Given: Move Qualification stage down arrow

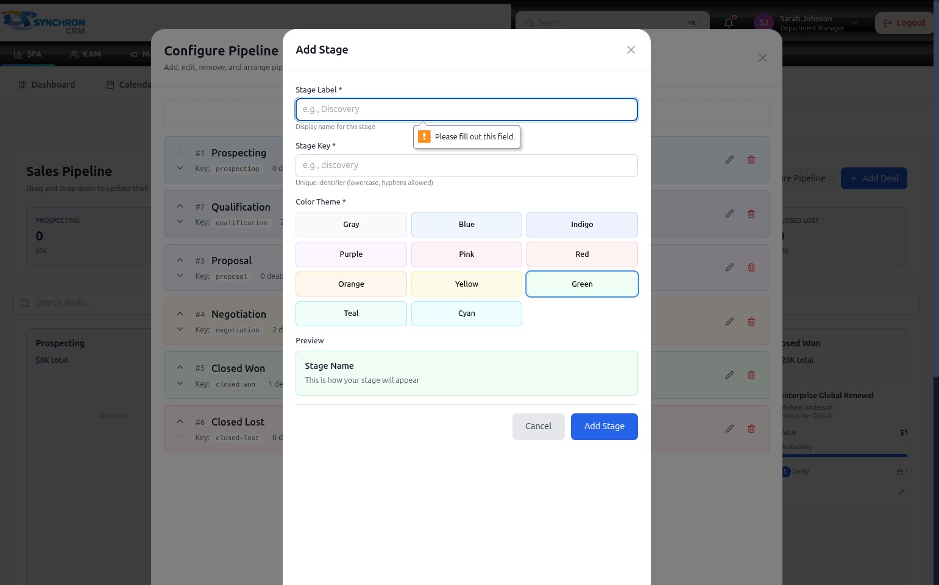Looking at the screenshot, I should point(180,222).
